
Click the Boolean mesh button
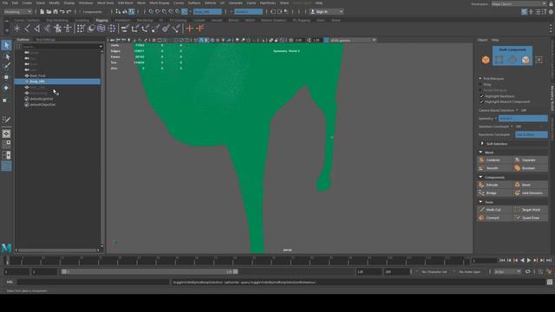pos(530,168)
